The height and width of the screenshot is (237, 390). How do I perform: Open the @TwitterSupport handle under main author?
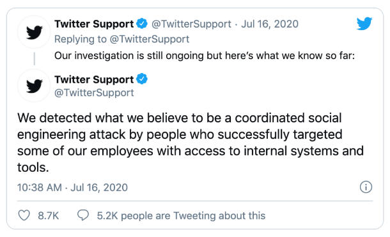[x=94, y=93]
